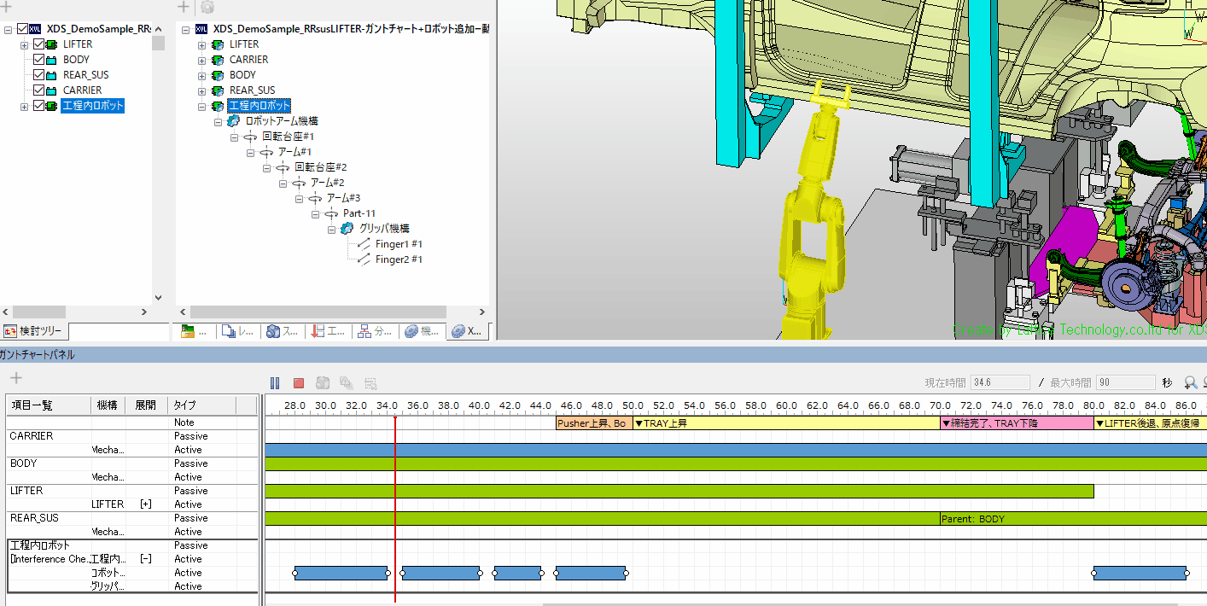Expand CARRIER node in mechanism tree
1207x606 pixels.
coord(202,60)
